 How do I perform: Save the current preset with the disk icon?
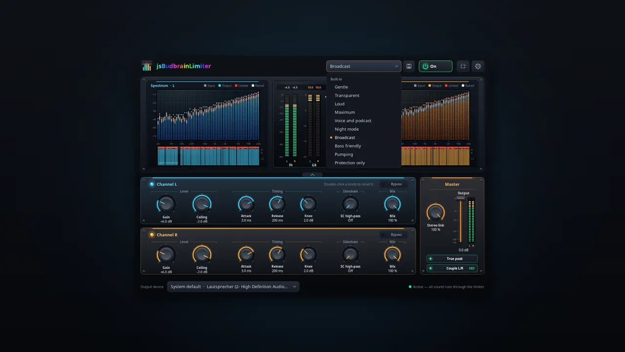pos(409,66)
